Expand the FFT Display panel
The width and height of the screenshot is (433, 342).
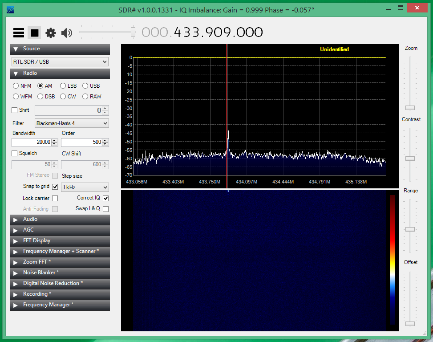[x=60, y=241]
